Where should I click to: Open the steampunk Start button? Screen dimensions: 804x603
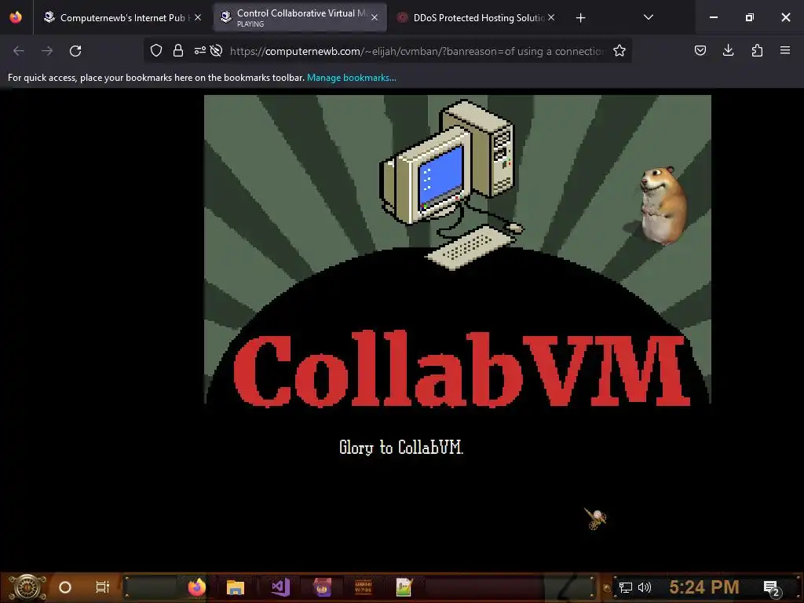pyautogui.click(x=27, y=587)
